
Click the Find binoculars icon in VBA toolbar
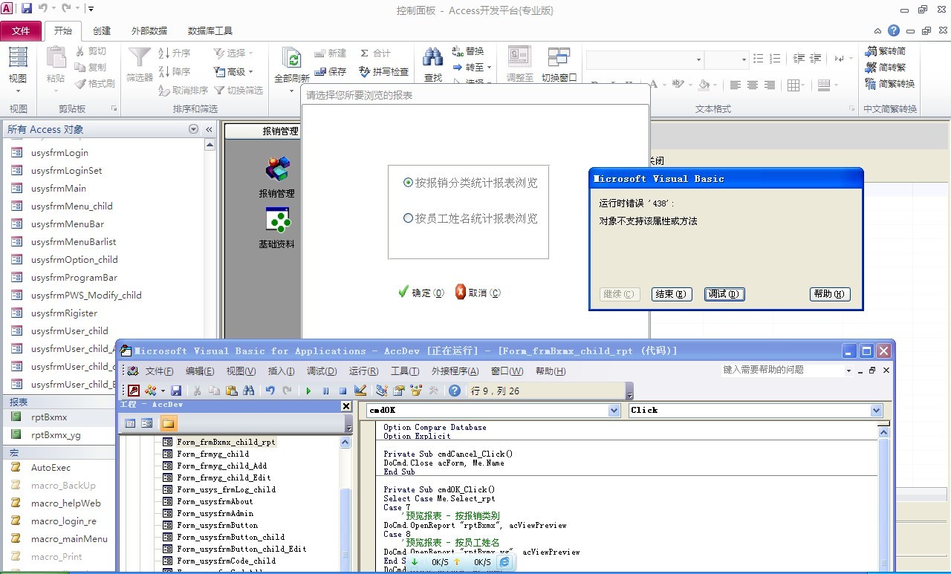248,391
